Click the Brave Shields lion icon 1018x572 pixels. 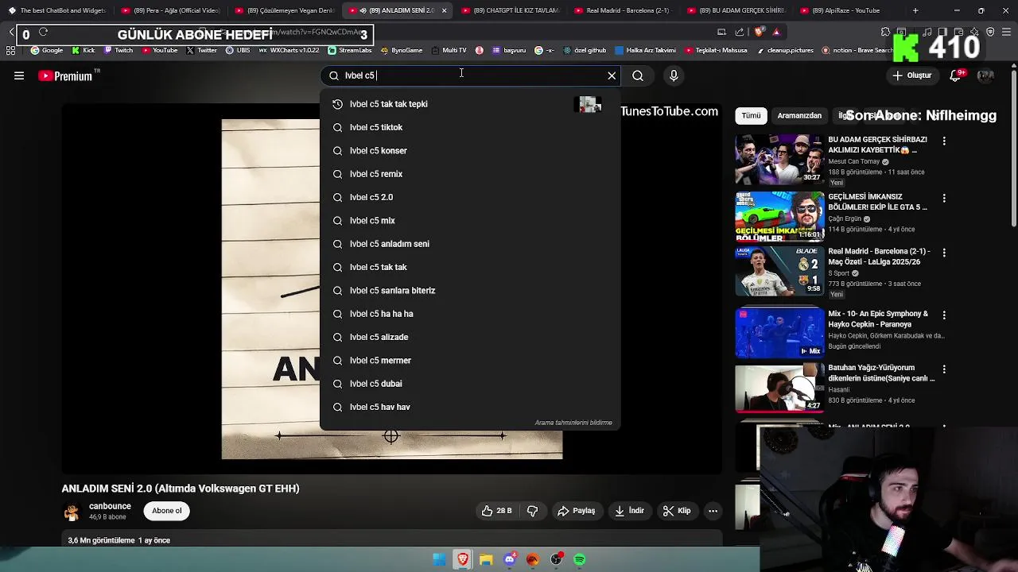pos(759,32)
